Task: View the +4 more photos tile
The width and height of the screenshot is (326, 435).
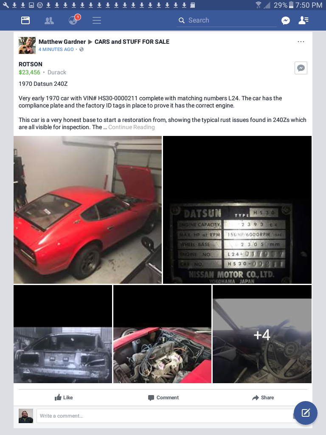Action: [262, 334]
